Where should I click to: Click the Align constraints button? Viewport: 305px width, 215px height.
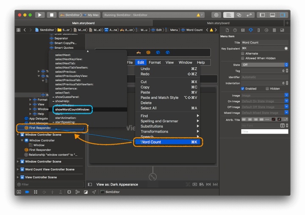(x=202, y=184)
